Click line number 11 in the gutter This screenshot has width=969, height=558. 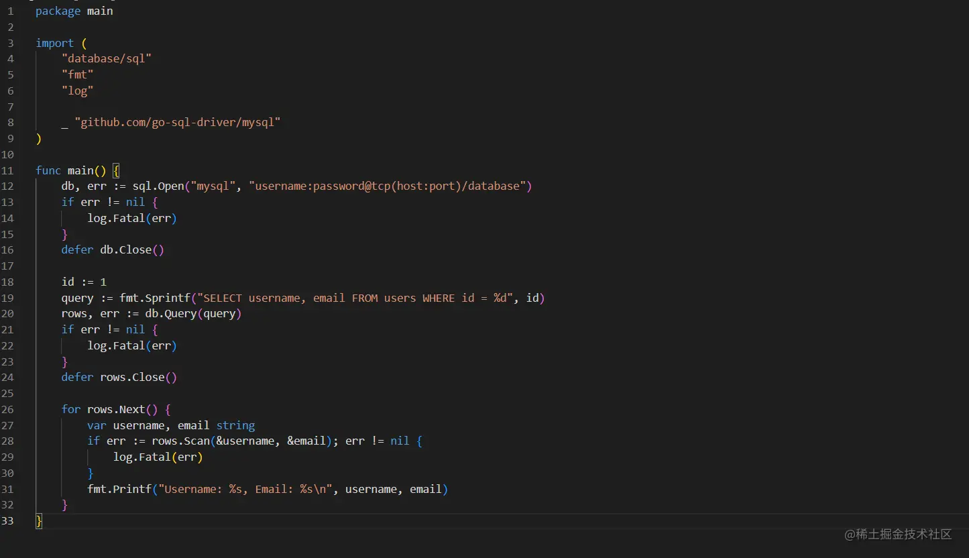8,170
